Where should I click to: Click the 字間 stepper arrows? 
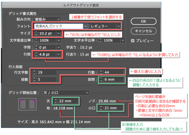pyautogui.click(x=37, y=47)
